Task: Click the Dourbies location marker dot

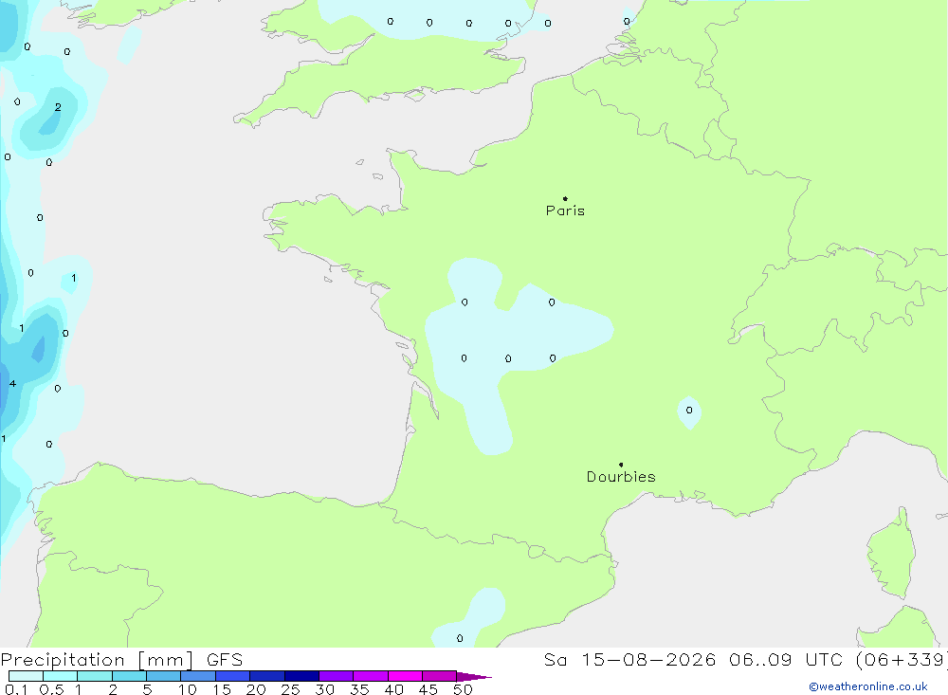Action: pos(621,465)
